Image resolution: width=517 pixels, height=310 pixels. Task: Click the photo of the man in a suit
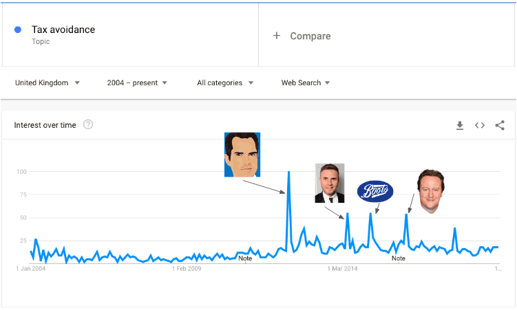tap(330, 183)
